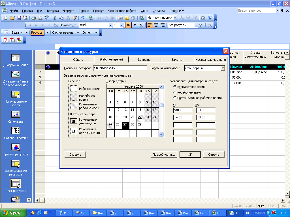Switch to the Затраты tab
Screen dimensions: 290x217
pyautogui.click(x=144, y=60)
